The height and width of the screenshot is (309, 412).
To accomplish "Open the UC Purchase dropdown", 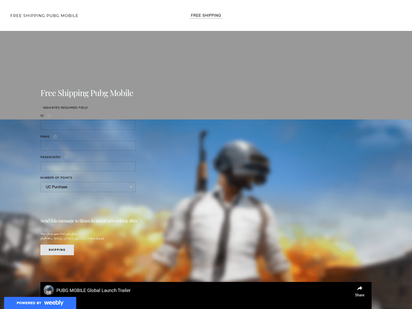I will tap(88, 187).
